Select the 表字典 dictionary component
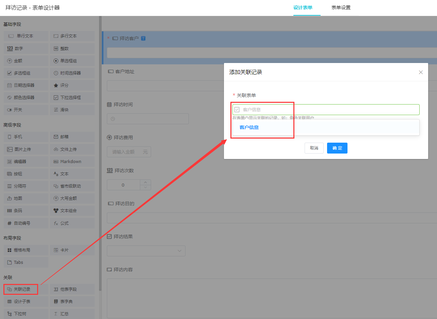Image resolution: width=437 pixels, height=319 pixels. (72, 301)
